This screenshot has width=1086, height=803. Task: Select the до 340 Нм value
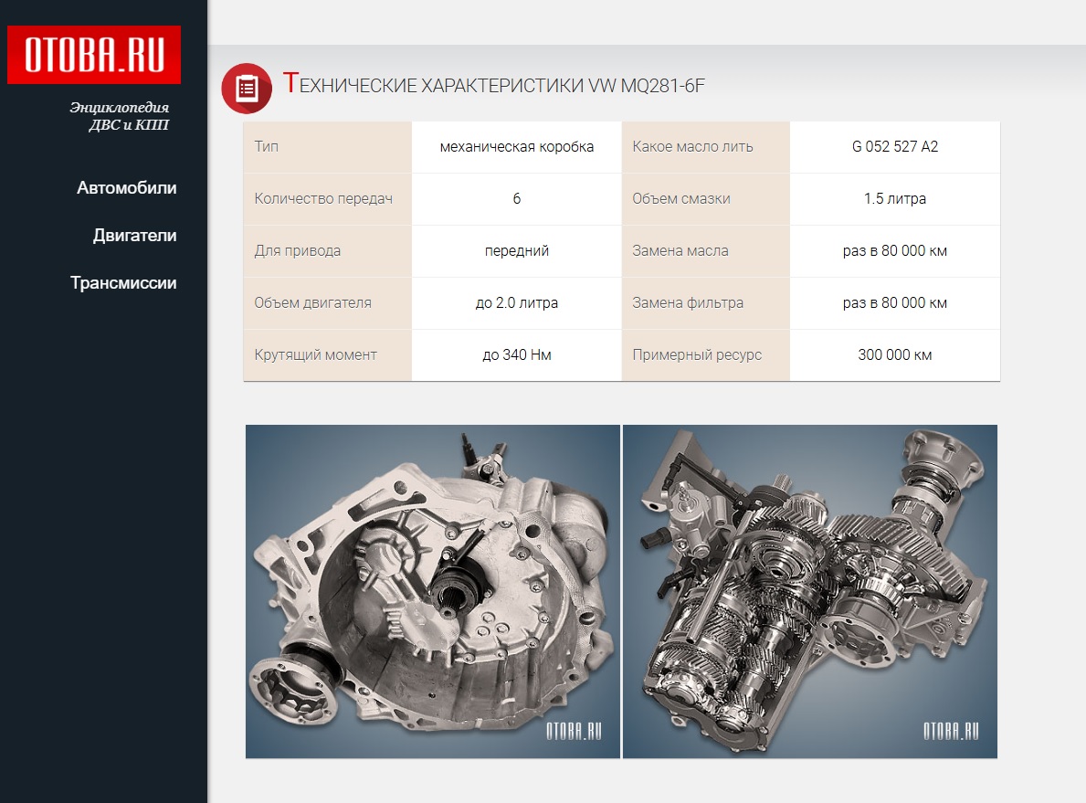coord(517,354)
